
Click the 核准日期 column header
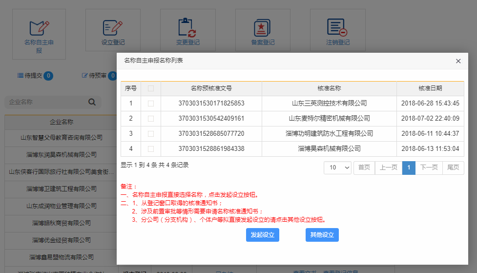pyautogui.click(x=430, y=88)
